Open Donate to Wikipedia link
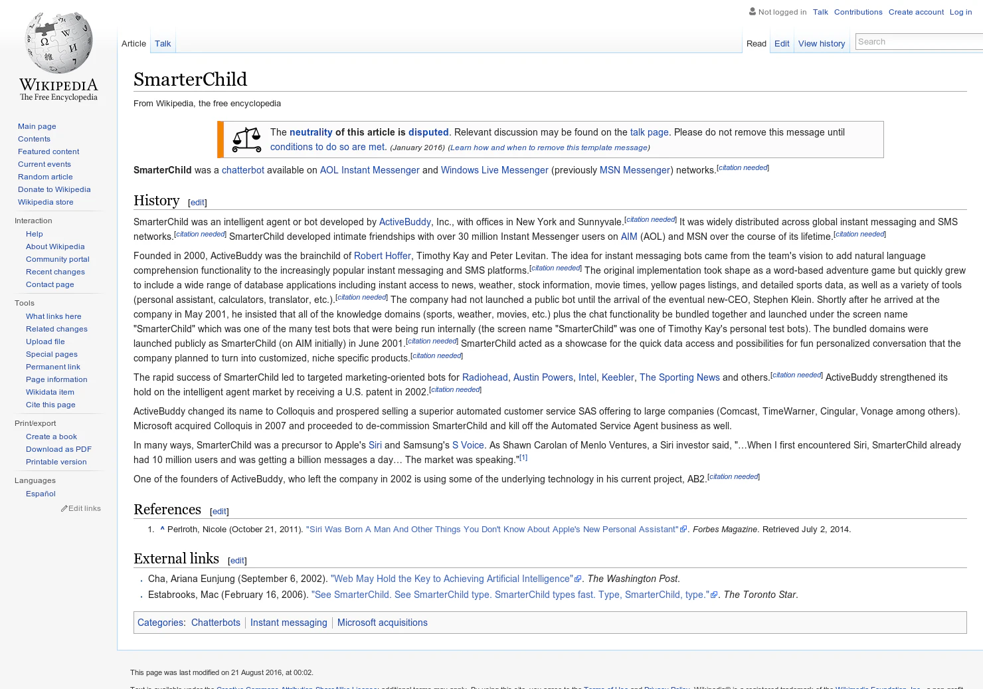Image resolution: width=983 pixels, height=689 pixels. [54, 189]
